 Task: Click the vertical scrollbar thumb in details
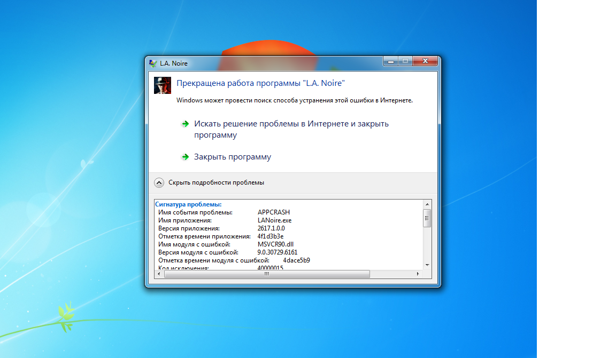[x=427, y=218]
